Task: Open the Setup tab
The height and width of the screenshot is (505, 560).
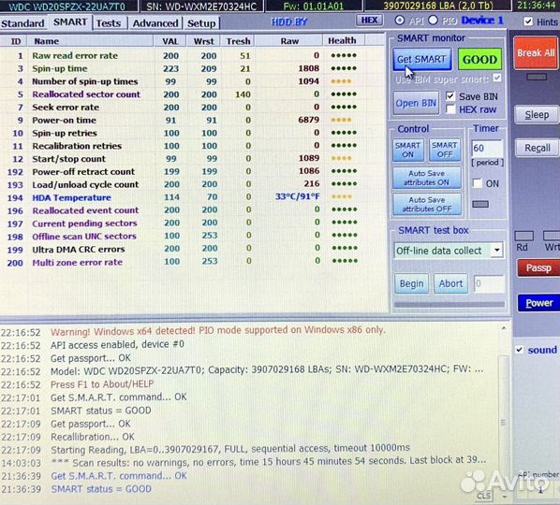Action: (201, 23)
